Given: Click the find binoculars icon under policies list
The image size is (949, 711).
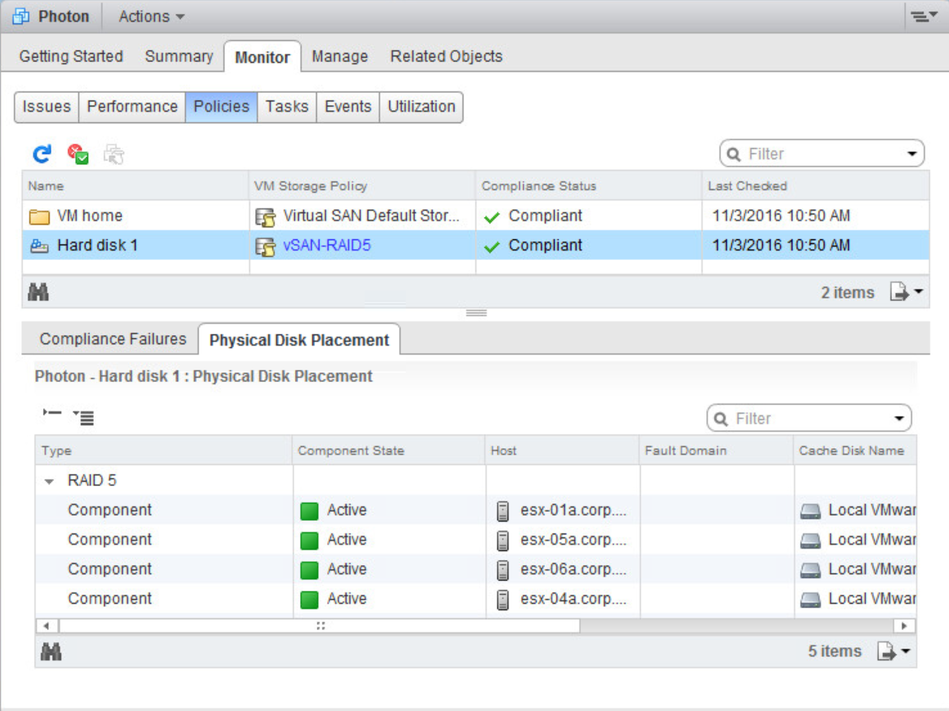Looking at the screenshot, I should click(38, 292).
